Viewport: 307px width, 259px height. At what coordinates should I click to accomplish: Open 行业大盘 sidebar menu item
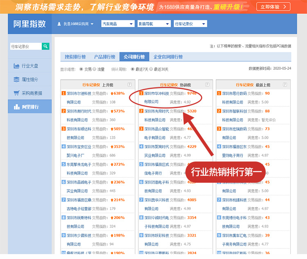tap(30, 66)
